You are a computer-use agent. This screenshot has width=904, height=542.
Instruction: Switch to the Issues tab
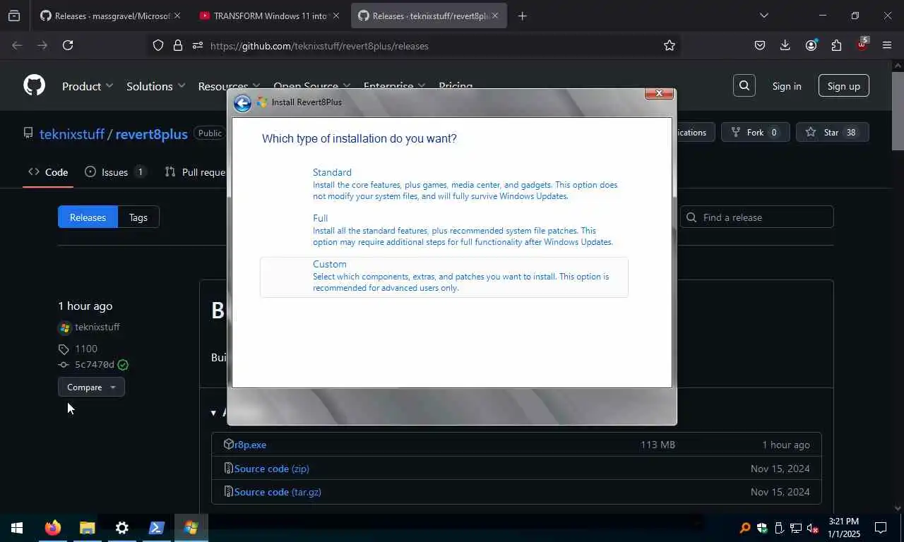pos(114,171)
